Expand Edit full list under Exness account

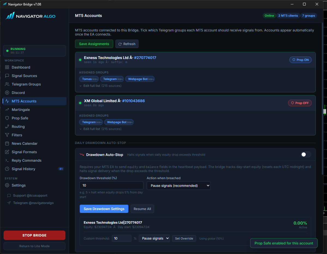click(100, 86)
